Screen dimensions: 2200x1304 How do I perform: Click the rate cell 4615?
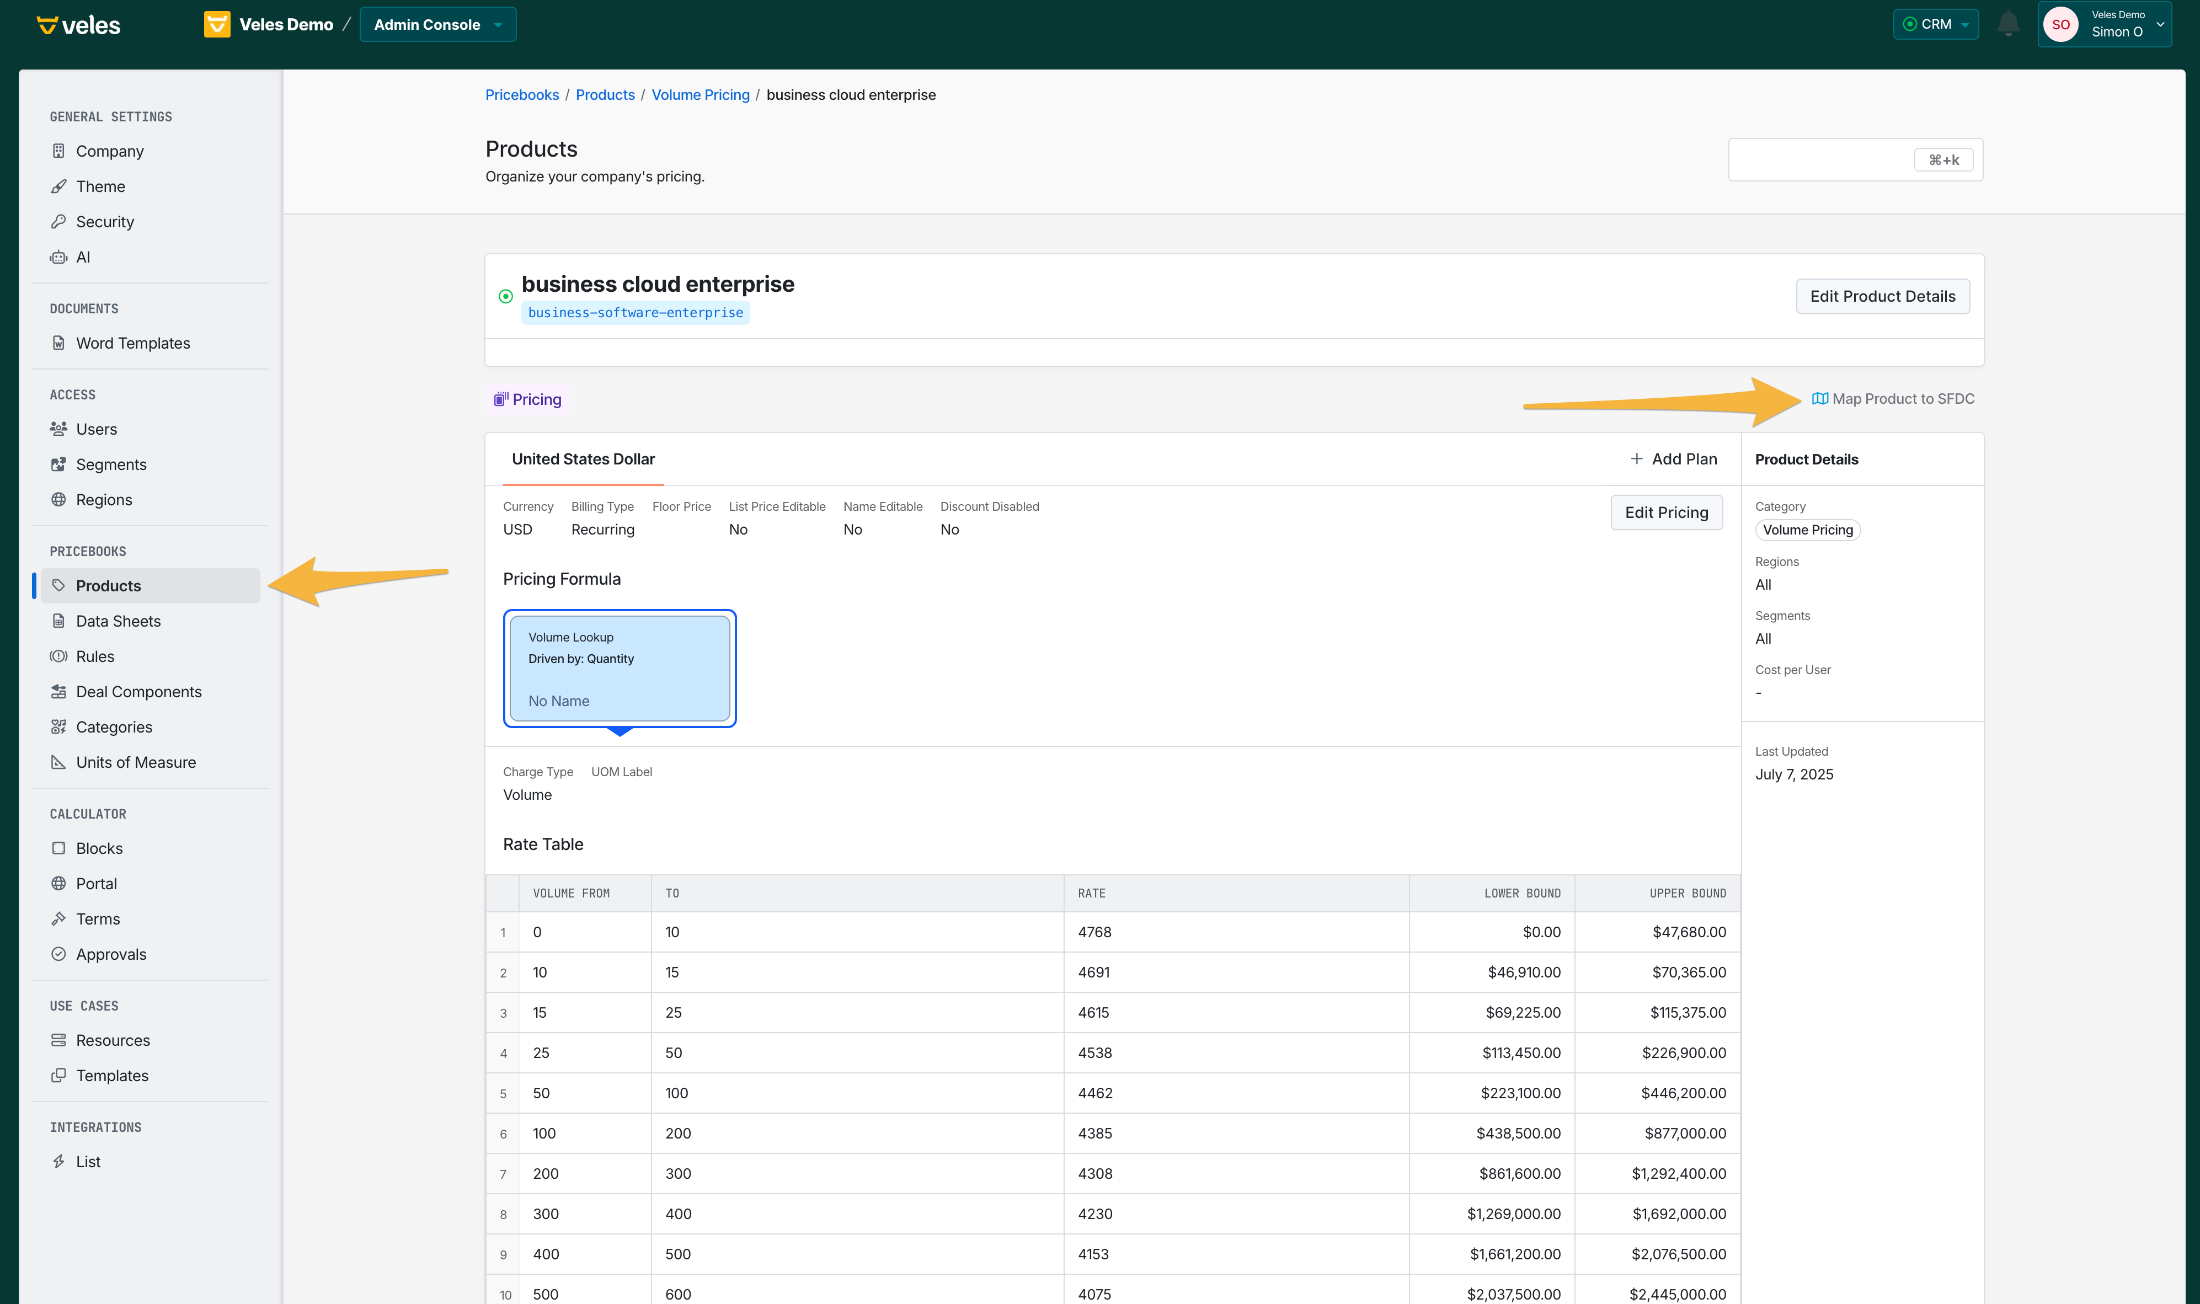[x=1236, y=1013]
